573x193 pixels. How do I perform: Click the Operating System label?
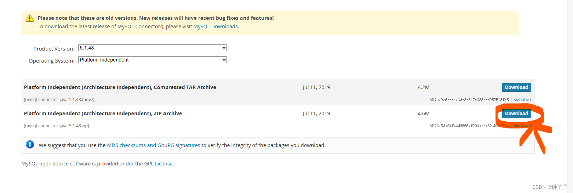coord(51,61)
